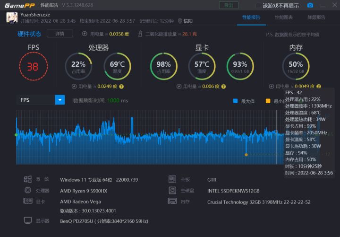Viewport: 340px width, 237px height.
Task: Click the YuanShen.exe game avatar icon
Action: pos(12,18)
